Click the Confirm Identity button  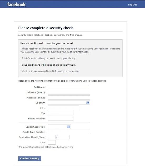pyautogui.click(x=29, y=159)
